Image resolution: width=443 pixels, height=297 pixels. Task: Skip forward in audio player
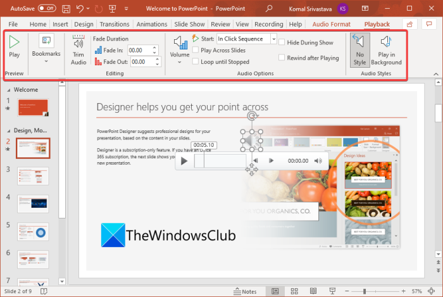(x=271, y=160)
